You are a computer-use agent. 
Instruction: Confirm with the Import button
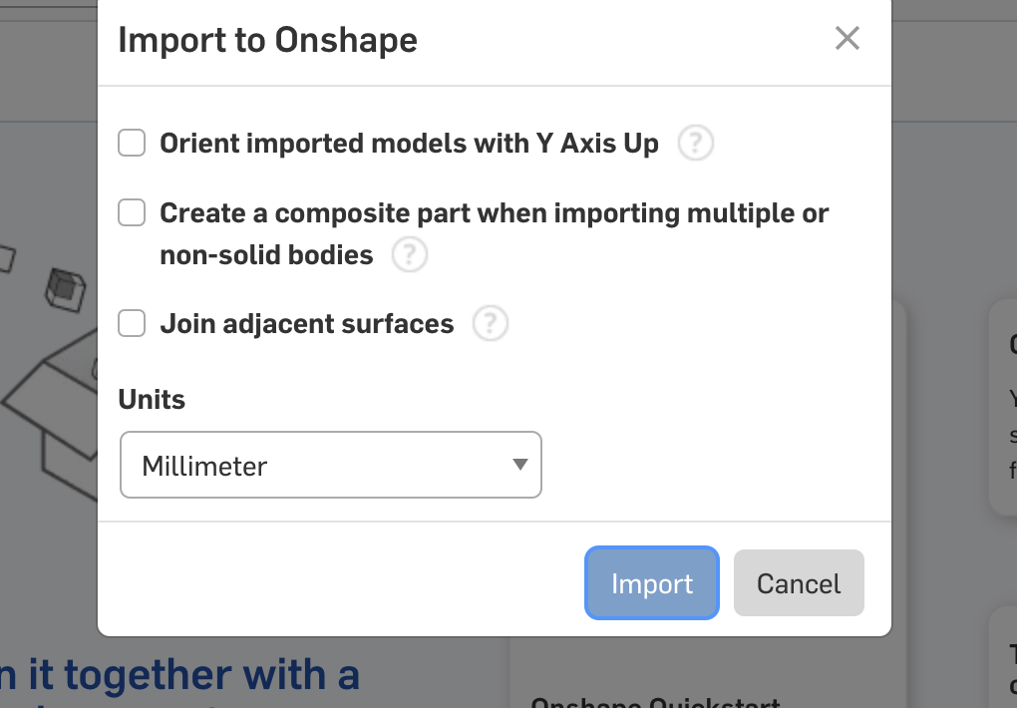[652, 582]
